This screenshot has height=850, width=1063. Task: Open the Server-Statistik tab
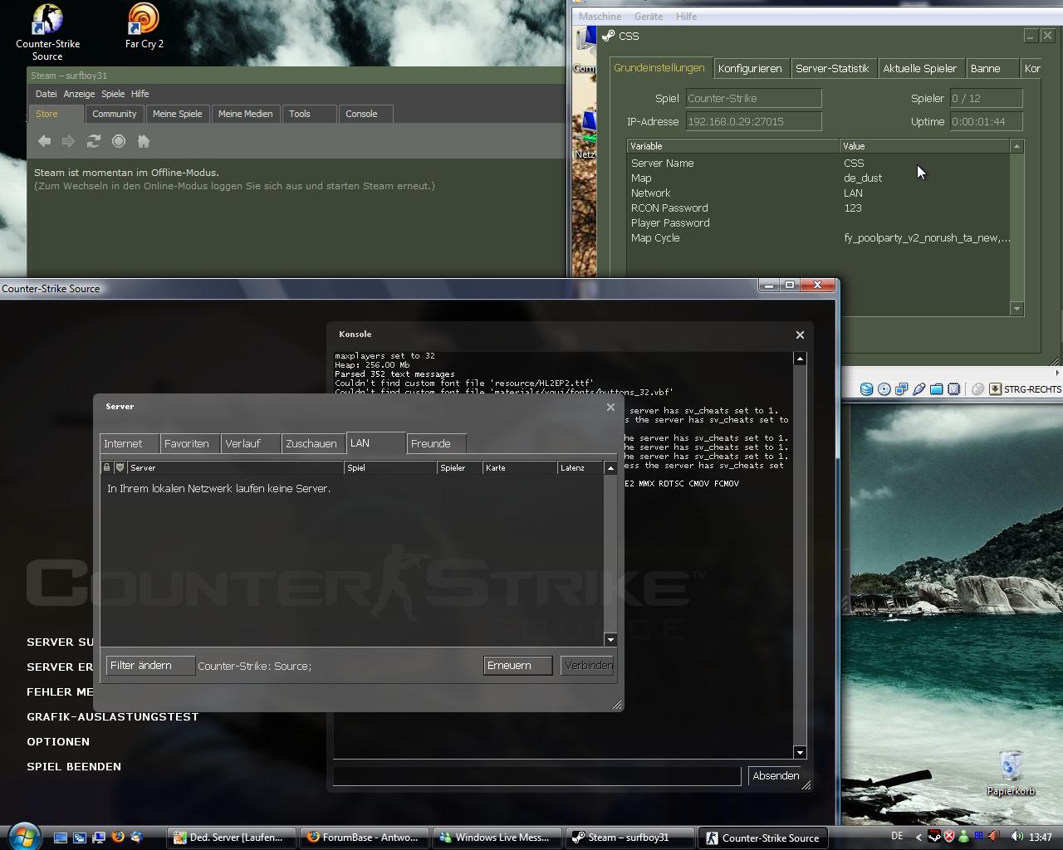point(832,68)
